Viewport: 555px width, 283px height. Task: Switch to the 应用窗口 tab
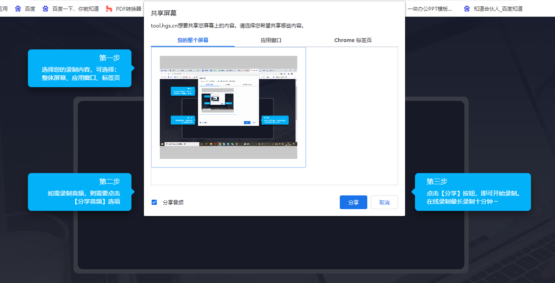(x=271, y=40)
